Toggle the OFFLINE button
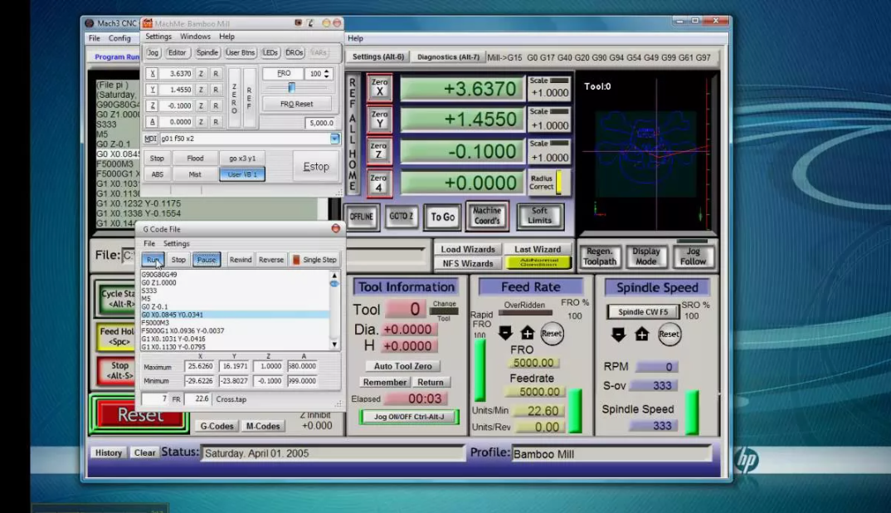 362,217
